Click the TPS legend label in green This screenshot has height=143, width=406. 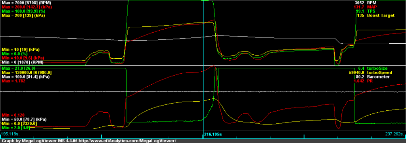click(x=371, y=11)
